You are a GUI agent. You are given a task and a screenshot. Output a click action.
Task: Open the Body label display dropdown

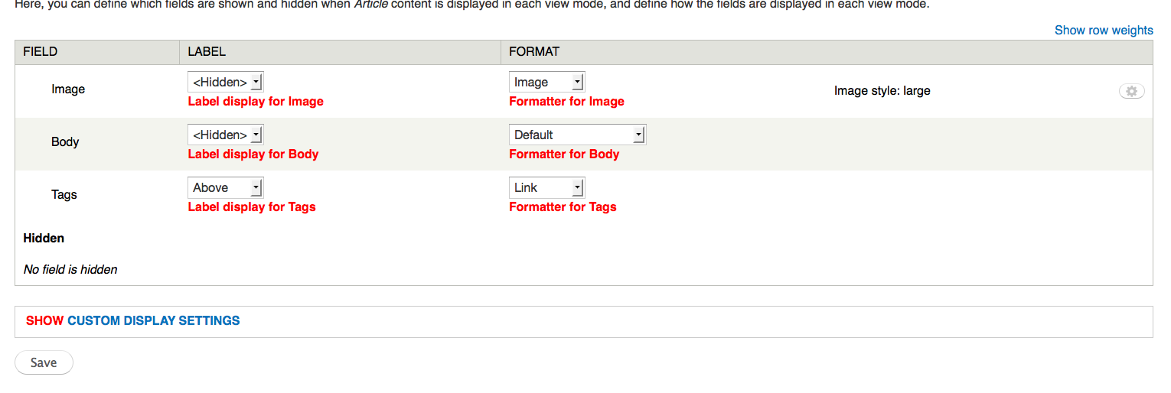click(x=225, y=135)
